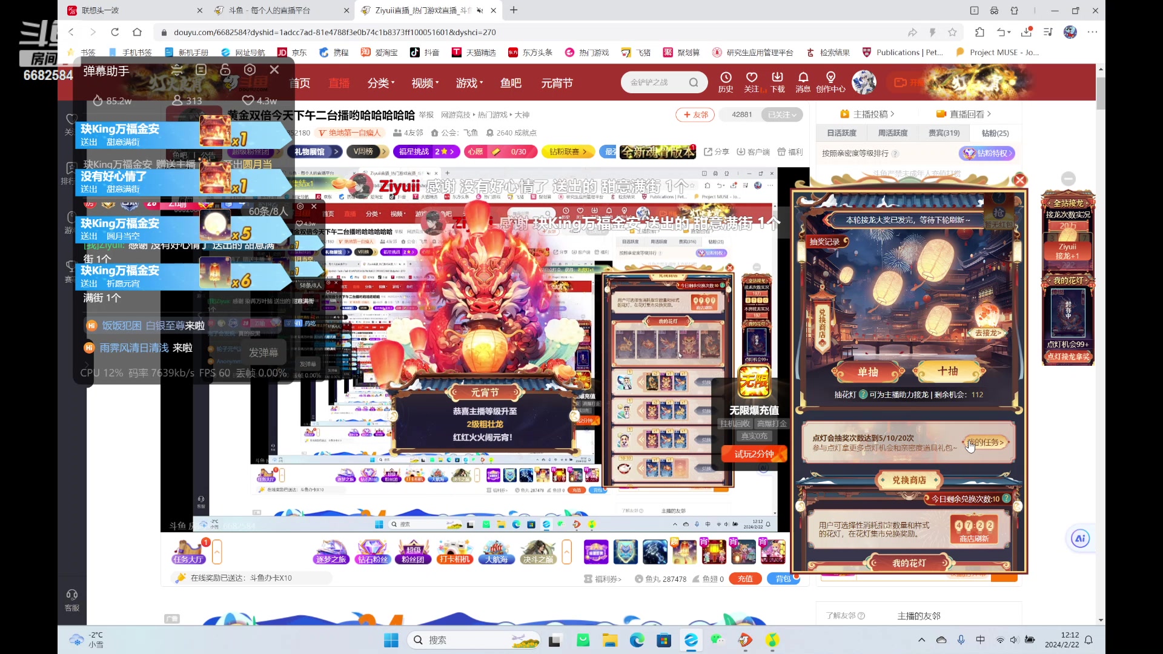Select the 直播 navigation item
The image size is (1163, 654).
click(339, 83)
